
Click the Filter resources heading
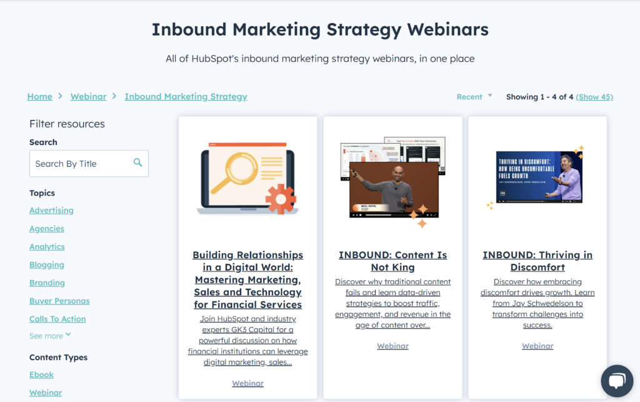pyautogui.click(x=67, y=124)
